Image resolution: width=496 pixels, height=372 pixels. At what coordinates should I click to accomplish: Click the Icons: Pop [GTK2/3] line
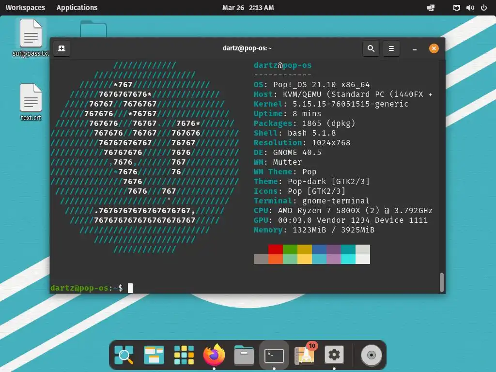point(299,191)
